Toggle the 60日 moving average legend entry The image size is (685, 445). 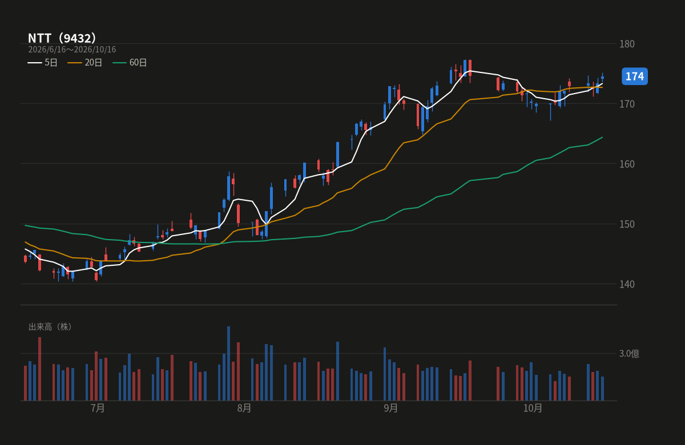pos(130,62)
